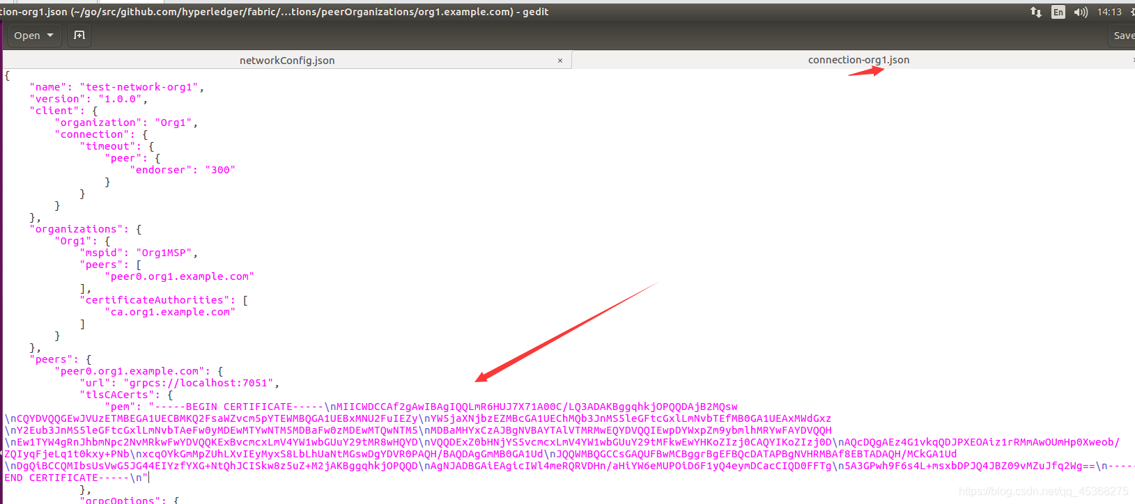Click the "peer0.org1.example.com" entry under peers array
This screenshot has height=504, width=1135.
pyautogui.click(x=179, y=276)
